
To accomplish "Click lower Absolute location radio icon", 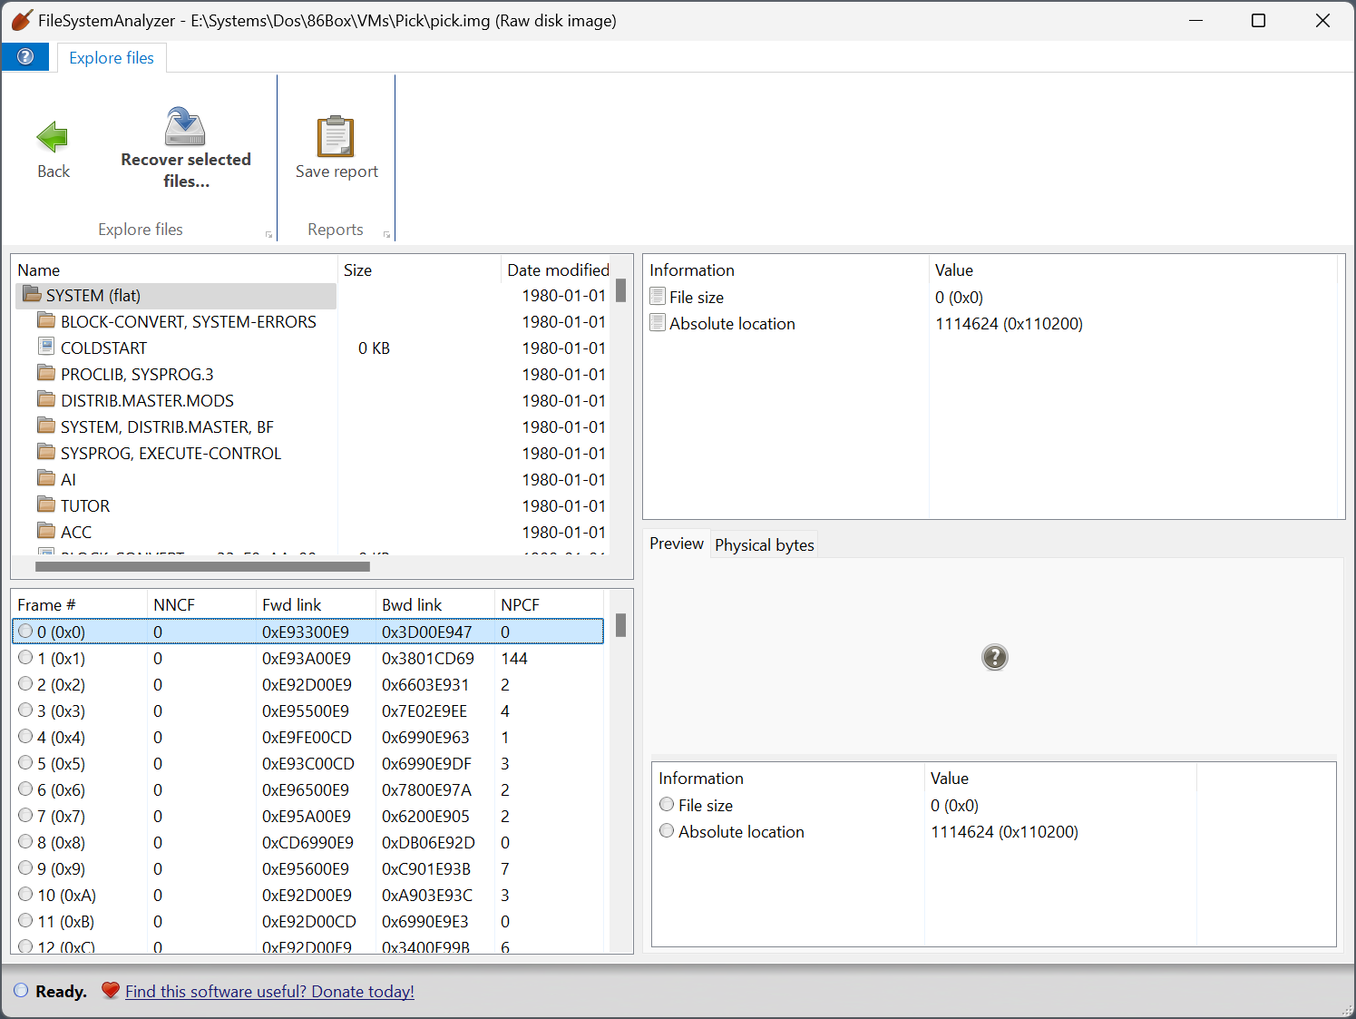I will 667,830.
